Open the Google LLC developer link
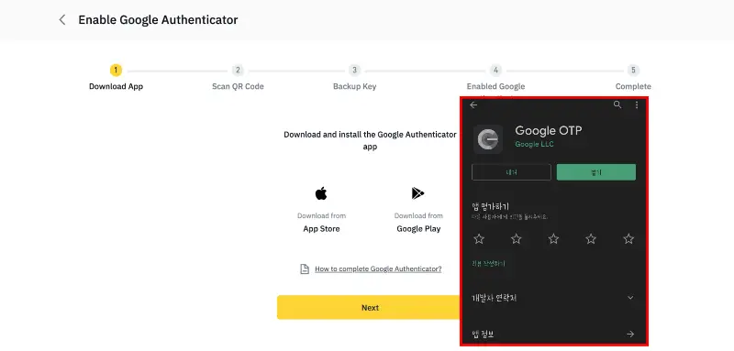 click(534, 144)
